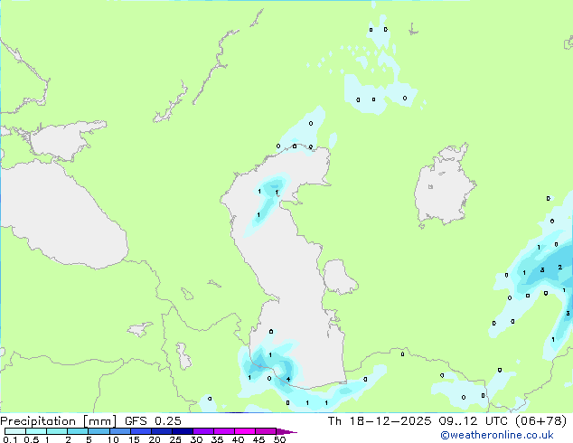Click the legend label '50'
The width and height of the screenshot is (573, 443).
[279, 439]
